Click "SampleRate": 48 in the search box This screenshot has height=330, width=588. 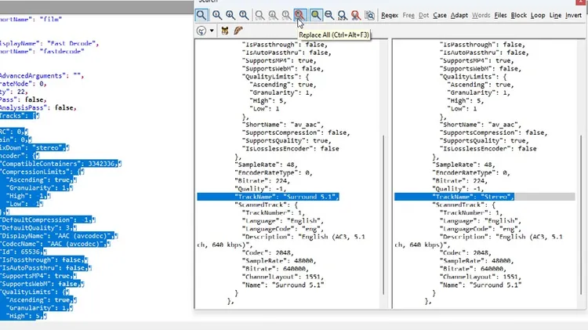267,165
